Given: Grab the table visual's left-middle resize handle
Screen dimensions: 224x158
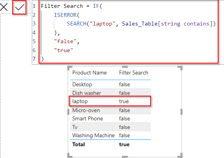Looking at the screenshot, I should point(68,112).
